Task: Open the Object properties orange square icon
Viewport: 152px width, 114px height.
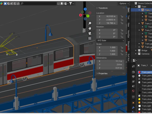Action: [x=133, y=103]
